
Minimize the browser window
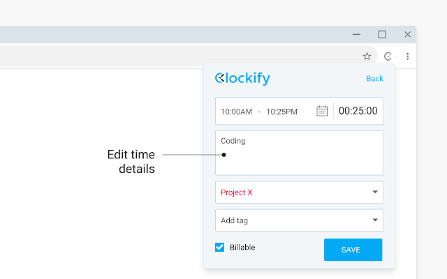tap(356, 34)
